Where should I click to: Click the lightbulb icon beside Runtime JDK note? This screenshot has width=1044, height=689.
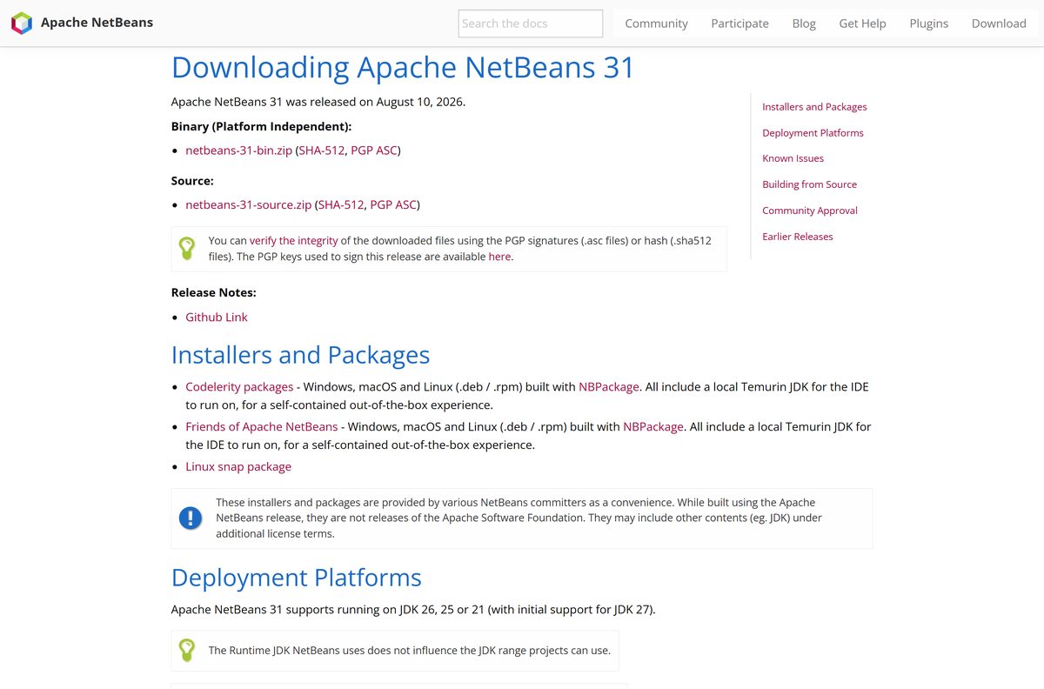(187, 650)
